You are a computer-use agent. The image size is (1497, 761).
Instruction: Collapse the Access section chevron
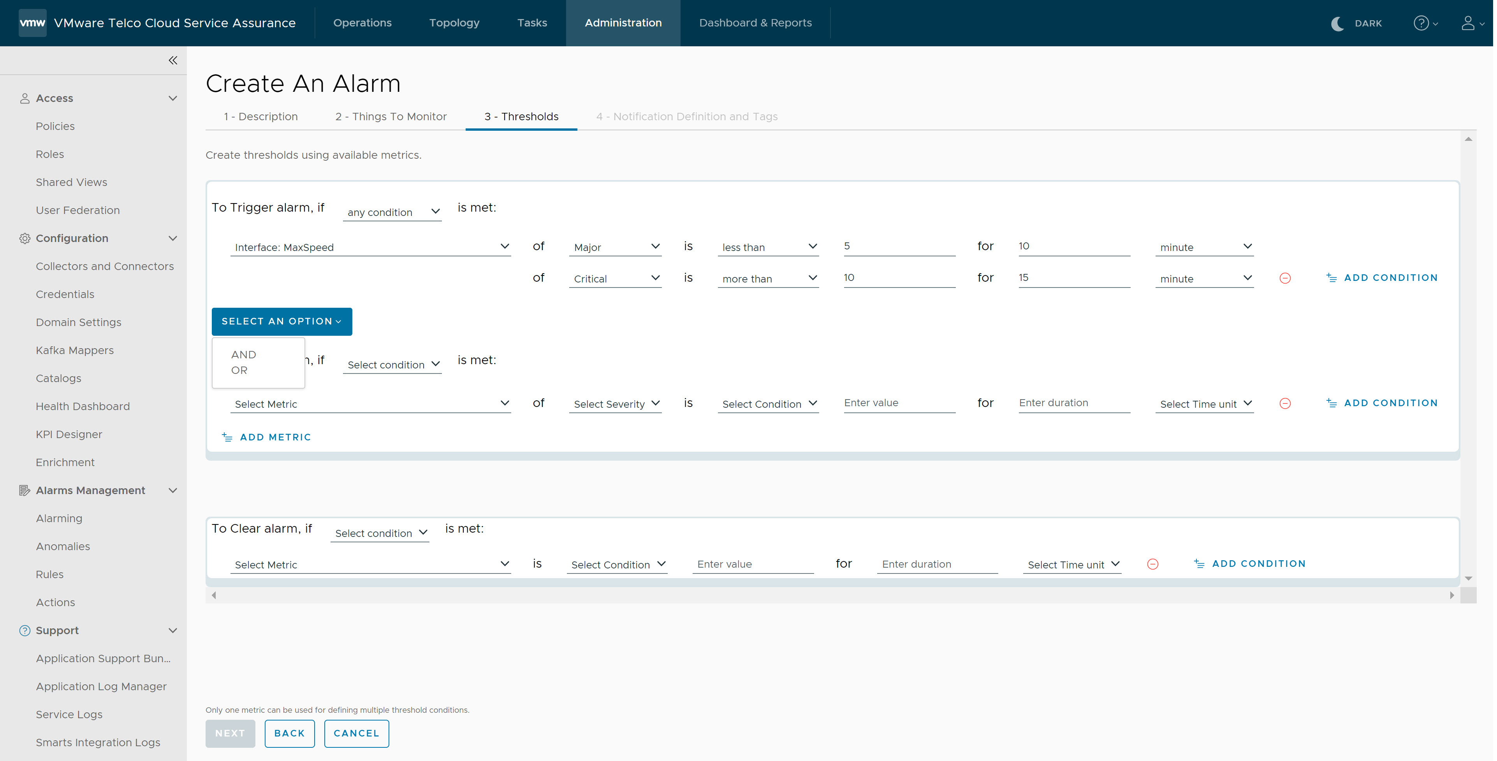(172, 98)
